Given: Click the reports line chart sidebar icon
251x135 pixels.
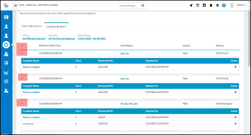Looking at the screenshot, I should click(6, 72).
